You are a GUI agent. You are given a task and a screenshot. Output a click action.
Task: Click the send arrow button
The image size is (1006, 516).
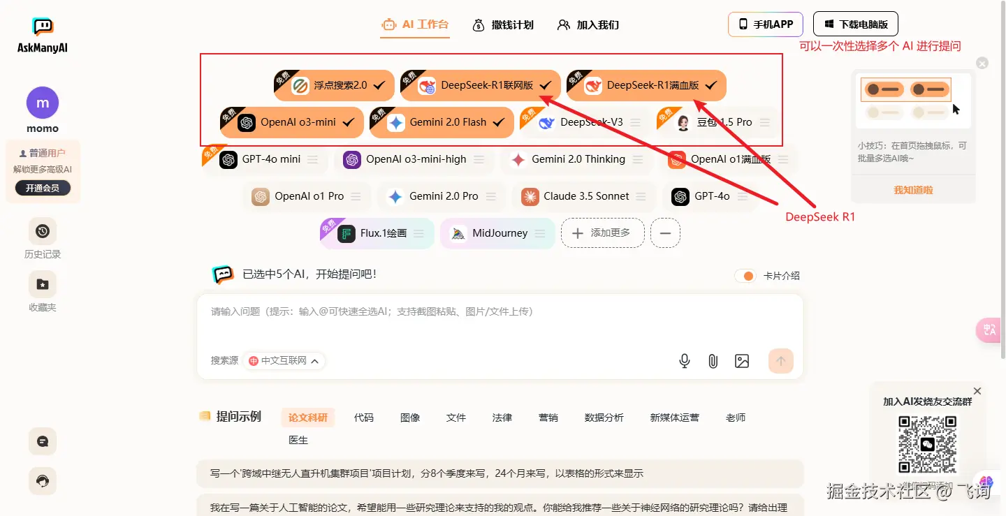(x=781, y=361)
